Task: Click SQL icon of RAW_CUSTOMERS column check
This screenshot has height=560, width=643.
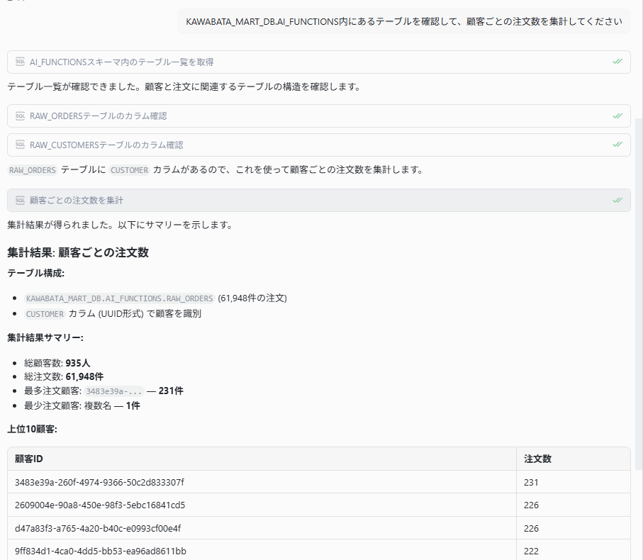Action: click(20, 145)
